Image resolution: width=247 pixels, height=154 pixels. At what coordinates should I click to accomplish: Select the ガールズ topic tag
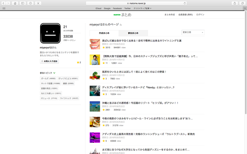[x=48, y=78]
